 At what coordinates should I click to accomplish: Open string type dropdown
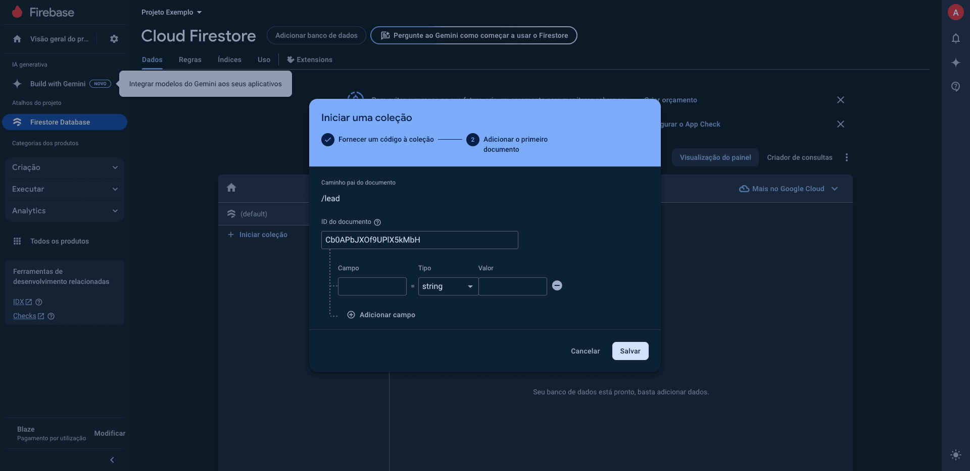[x=448, y=286]
